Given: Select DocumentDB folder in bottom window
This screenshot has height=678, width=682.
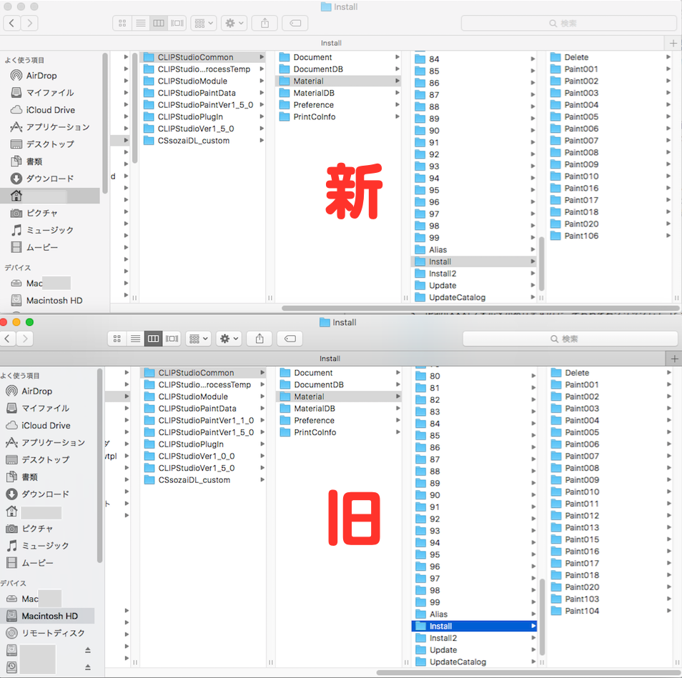Looking at the screenshot, I should click(x=318, y=384).
